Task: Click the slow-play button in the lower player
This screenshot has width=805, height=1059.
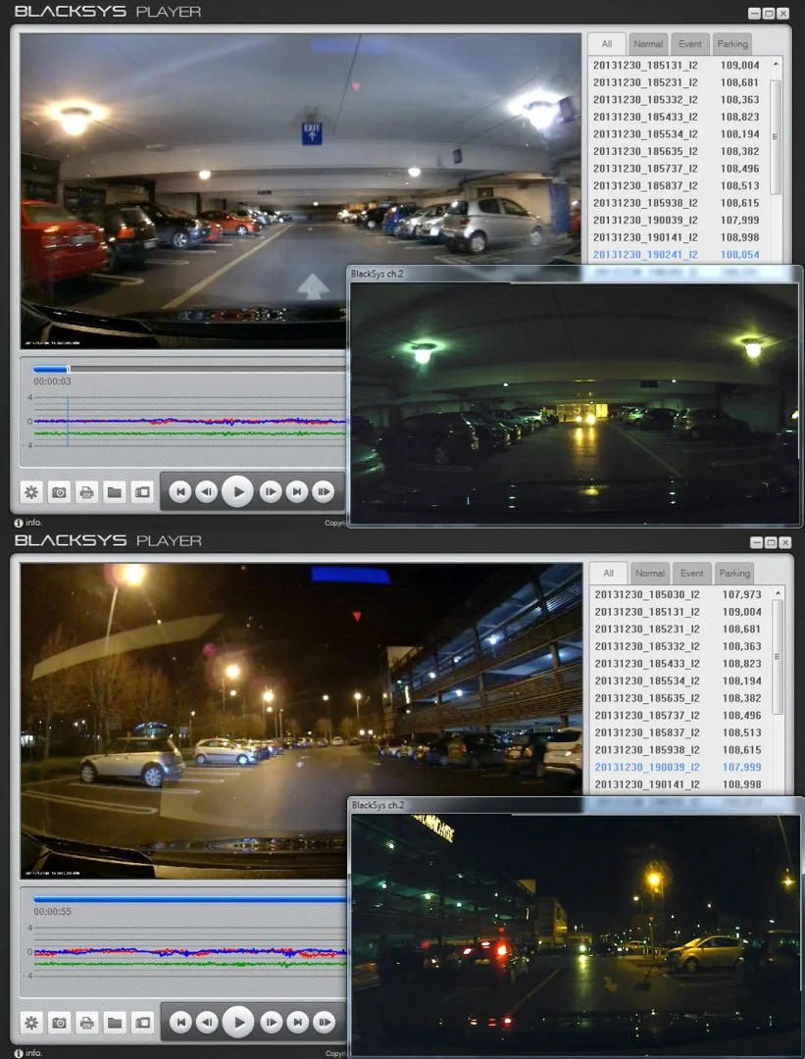Action: (x=325, y=1022)
